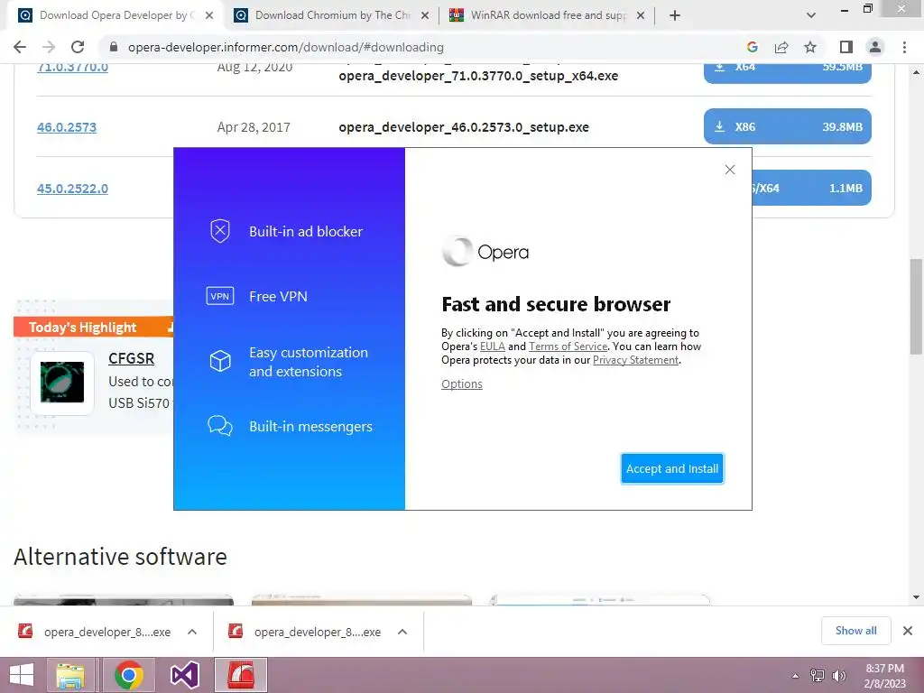Open the Windows Start menu
Image resolution: width=924 pixels, height=693 pixels.
pyautogui.click(x=22, y=675)
